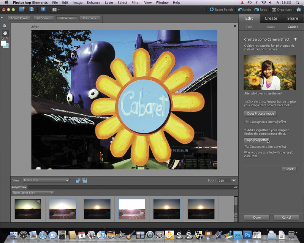The image size is (304, 243).
Task: Open System Preferences gear in the Dock
Action: pos(160,235)
